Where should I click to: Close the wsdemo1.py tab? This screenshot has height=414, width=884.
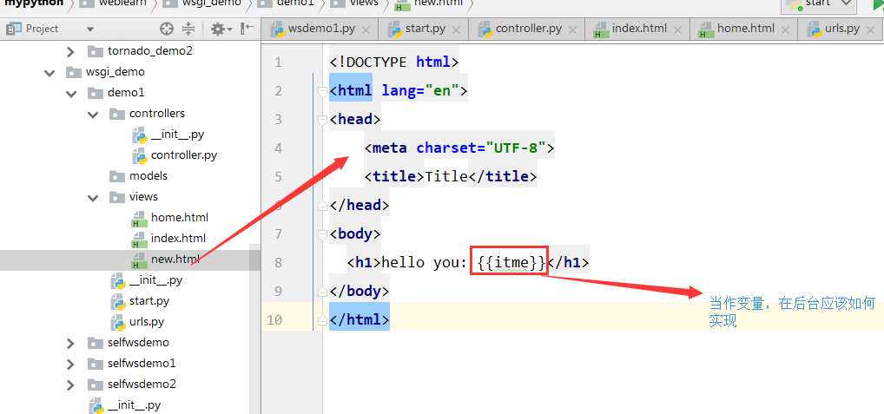point(366,30)
